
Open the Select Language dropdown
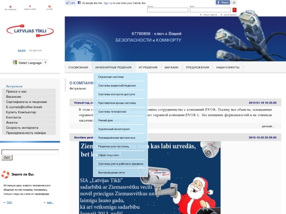tap(30, 62)
